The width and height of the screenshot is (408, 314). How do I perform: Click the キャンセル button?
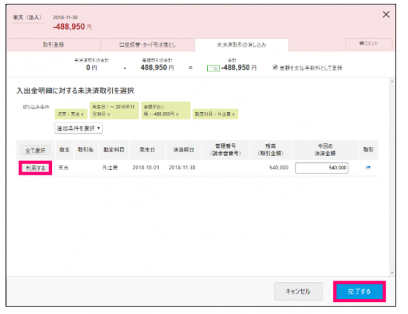[298, 291]
